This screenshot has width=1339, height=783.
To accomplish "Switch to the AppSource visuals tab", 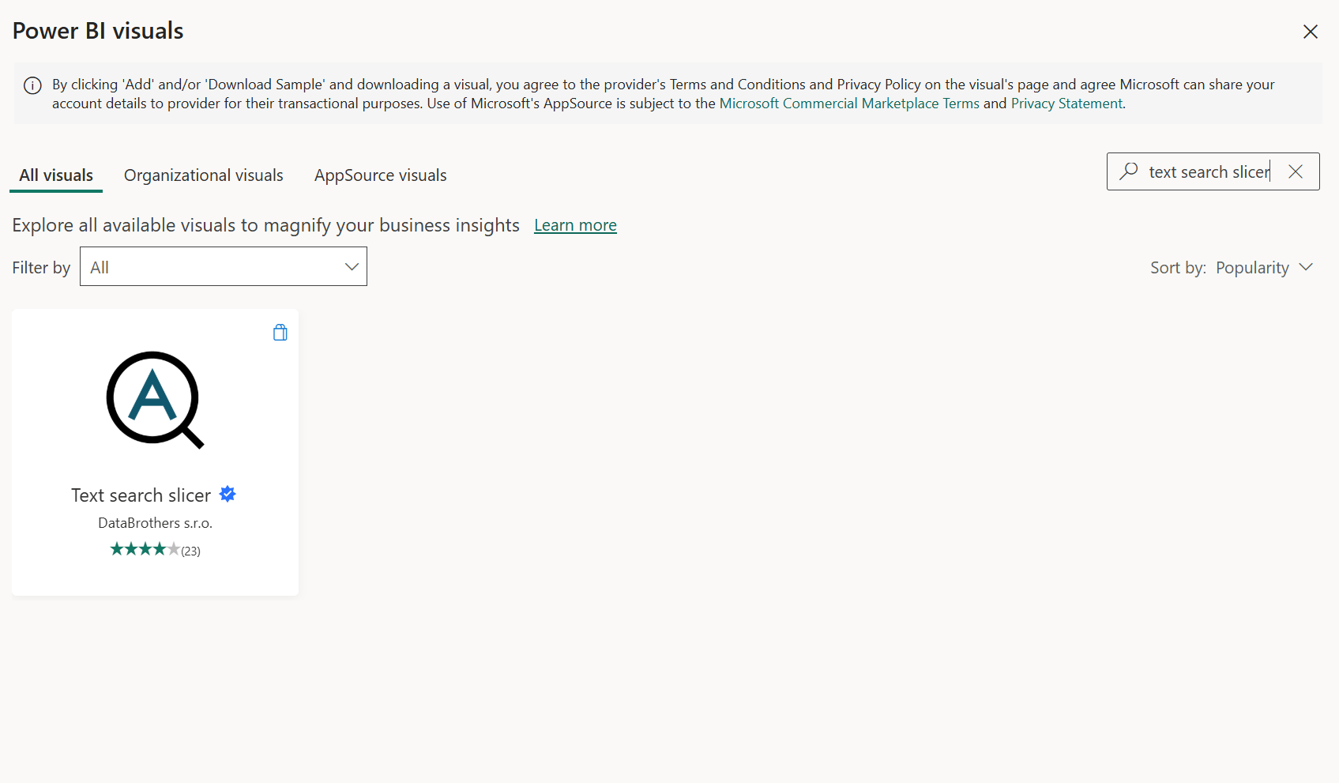I will click(381, 175).
